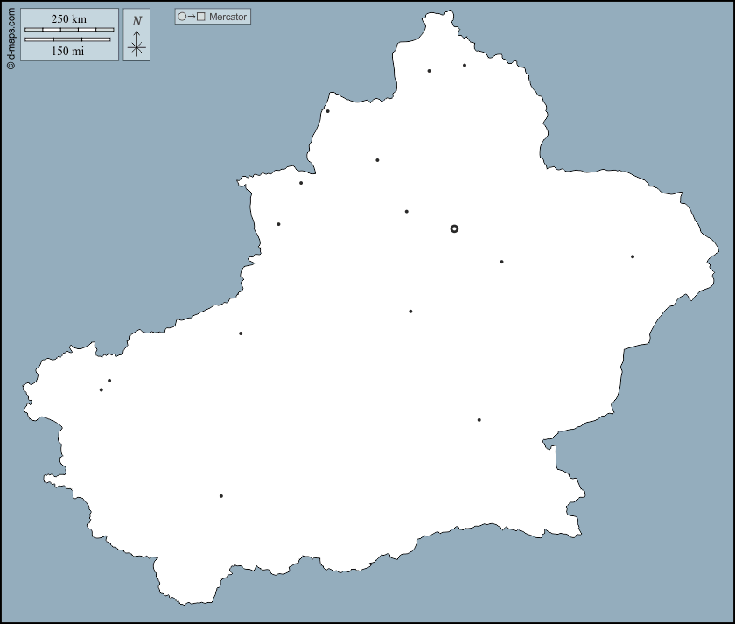The height and width of the screenshot is (624, 735).
Task: Click the northernmost city dot on the map
Action: [465, 65]
